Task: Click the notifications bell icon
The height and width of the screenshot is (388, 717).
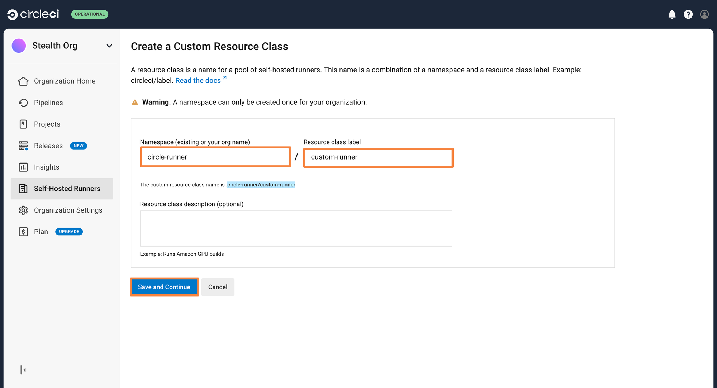Action: [x=672, y=14]
